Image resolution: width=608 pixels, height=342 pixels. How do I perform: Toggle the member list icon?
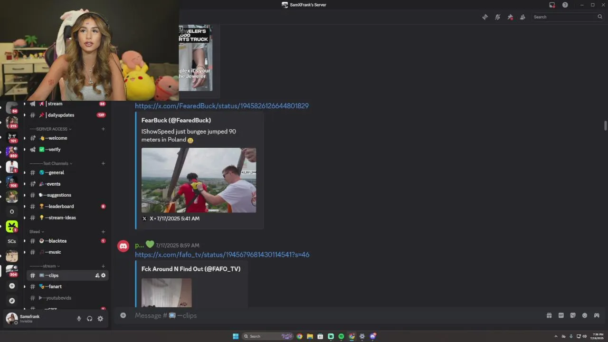522,17
